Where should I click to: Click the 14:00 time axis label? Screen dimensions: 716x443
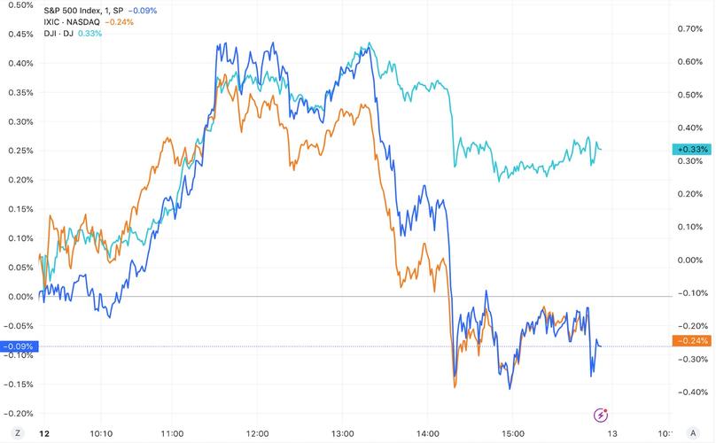pyautogui.click(x=426, y=433)
